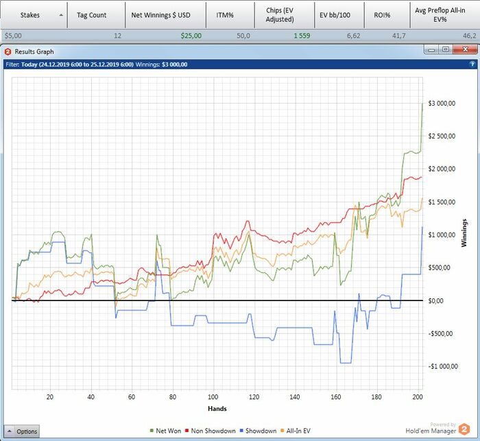480x441 pixels.
Task: Click the Results Graph window app icon
Action: [8, 51]
